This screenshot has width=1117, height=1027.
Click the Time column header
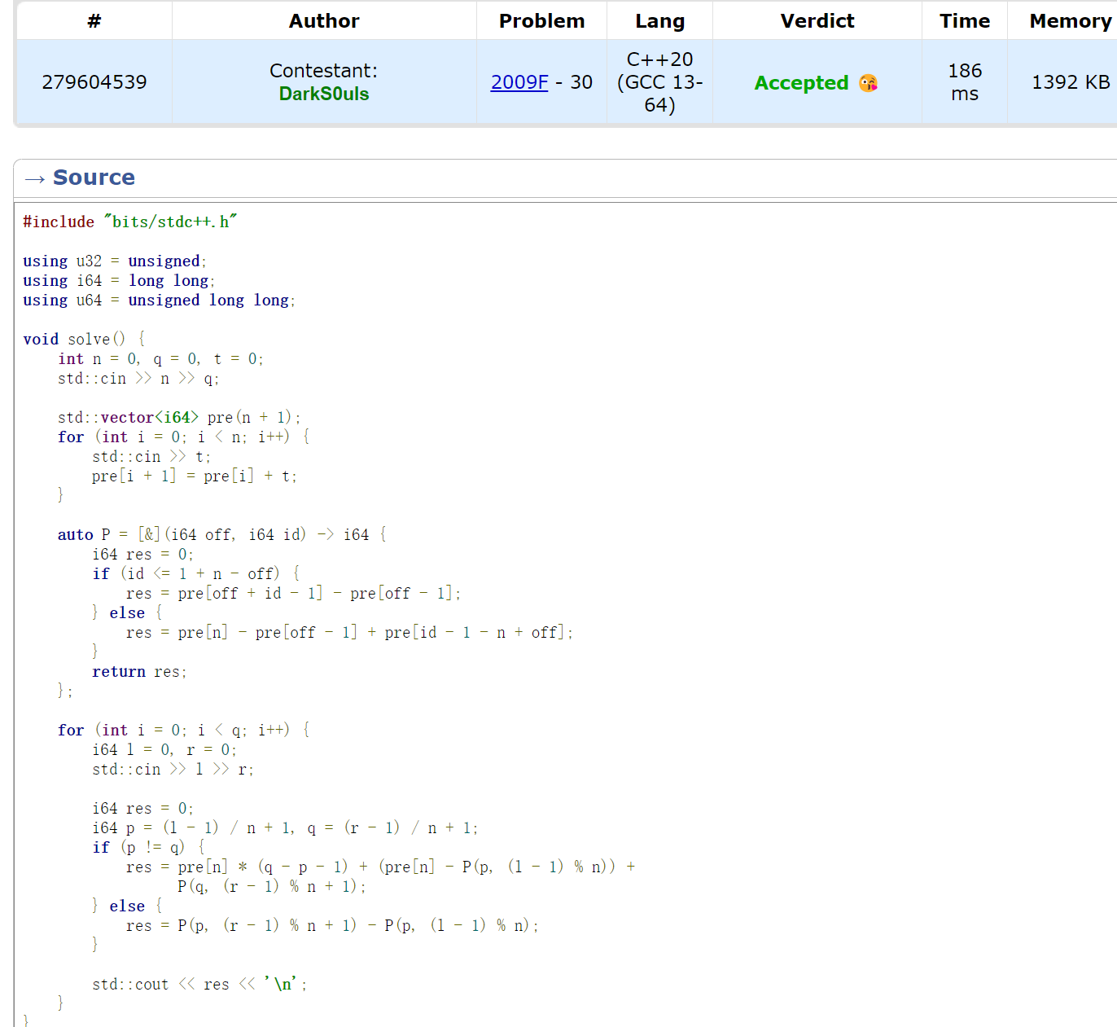pyautogui.click(x=964, y=20)
